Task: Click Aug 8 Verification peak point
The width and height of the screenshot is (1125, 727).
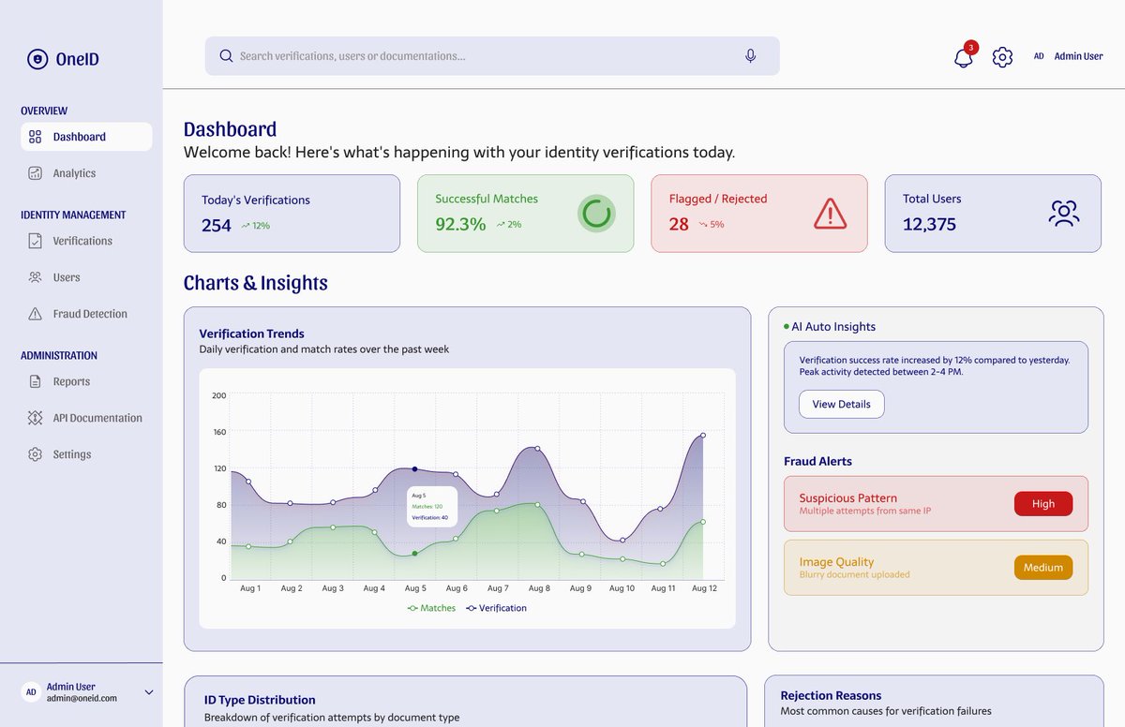Action: coord(537,448)
